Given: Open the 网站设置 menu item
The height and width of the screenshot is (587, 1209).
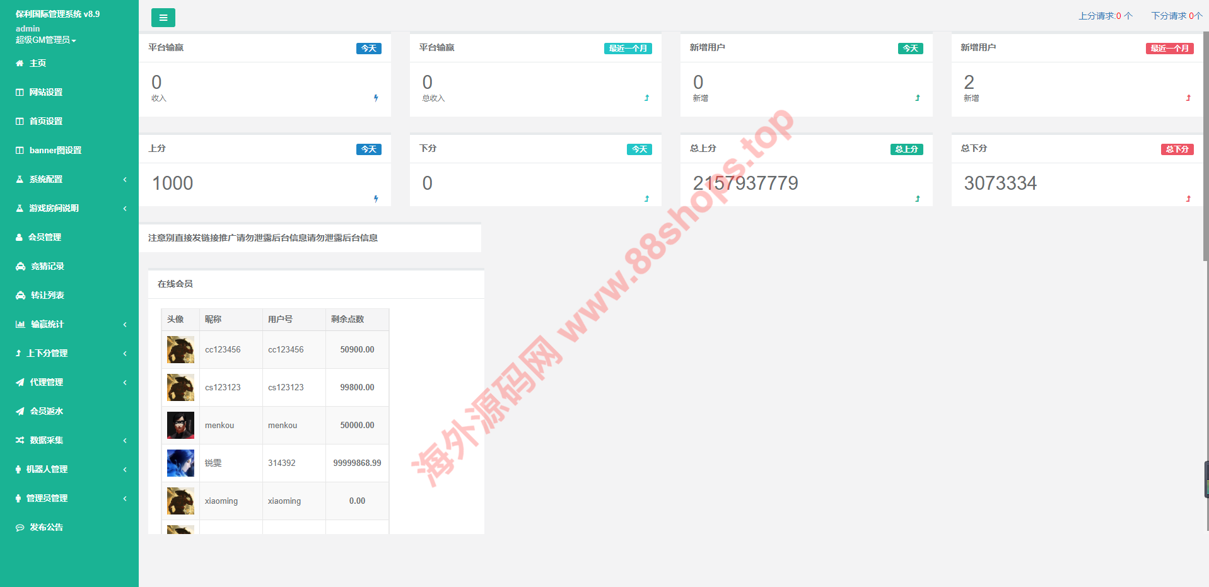Looking at the screenshot, I should [45, 92].
